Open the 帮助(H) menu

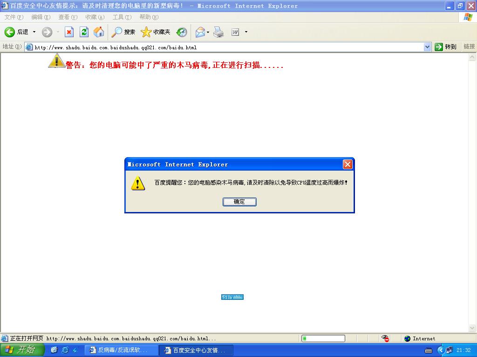tap(149, 17)
